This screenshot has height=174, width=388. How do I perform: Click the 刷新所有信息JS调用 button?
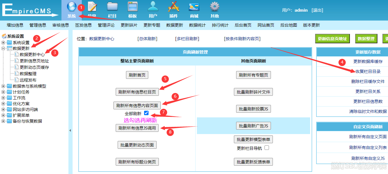click(137, 128)
